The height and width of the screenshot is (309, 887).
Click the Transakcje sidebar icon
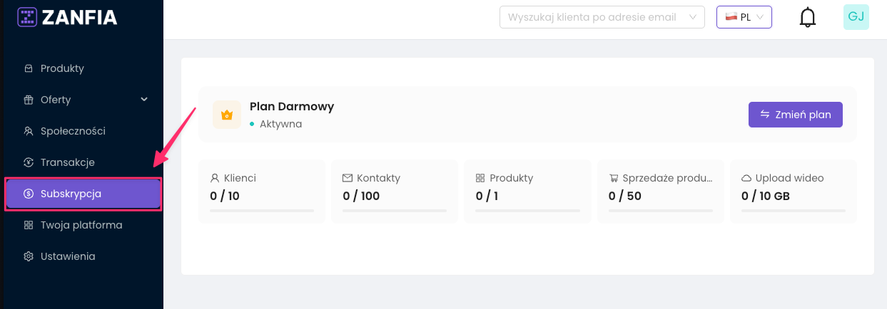29,162
